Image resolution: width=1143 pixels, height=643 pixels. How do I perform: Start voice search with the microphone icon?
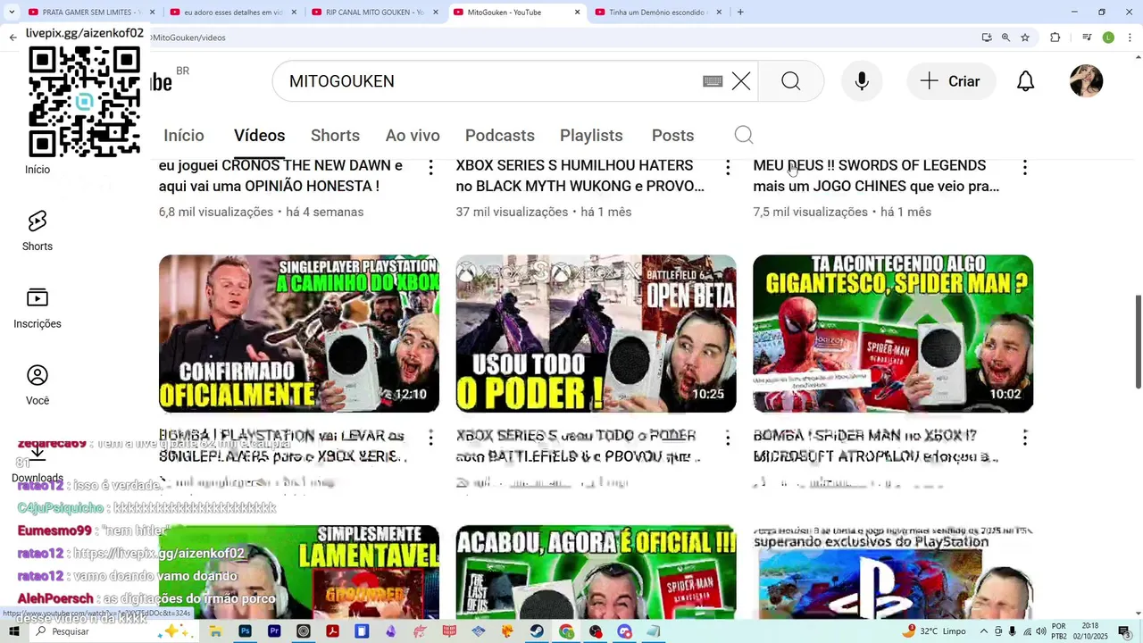pos(862,81)
